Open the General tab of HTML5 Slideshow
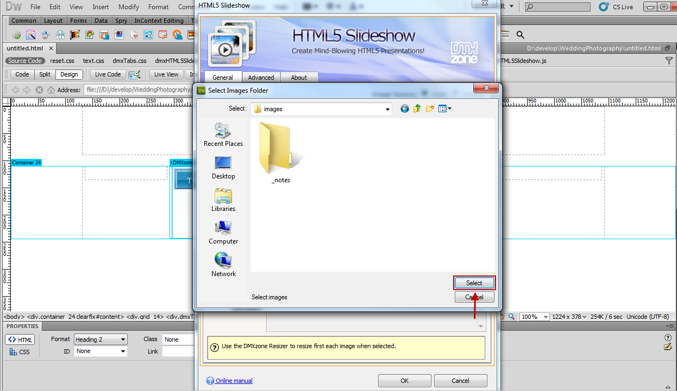This screenshot has height=391, width=677. click(x=223, y=78)
